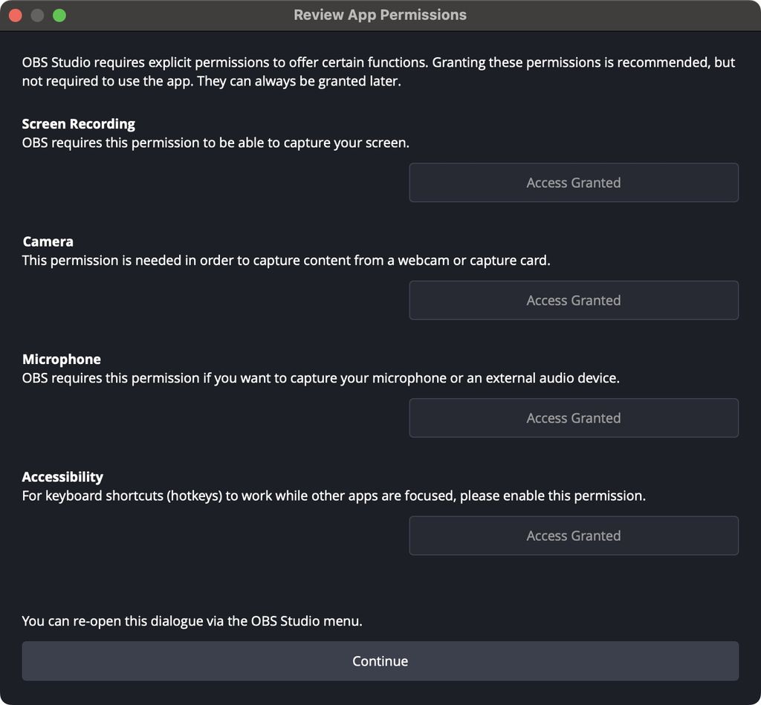Screen dimensions: 761x705
Task: Click the green zoom window button
Action: (x=59, y=15)
